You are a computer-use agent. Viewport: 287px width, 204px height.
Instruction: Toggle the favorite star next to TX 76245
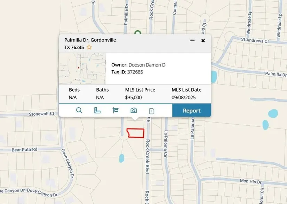tap(89, 47)
